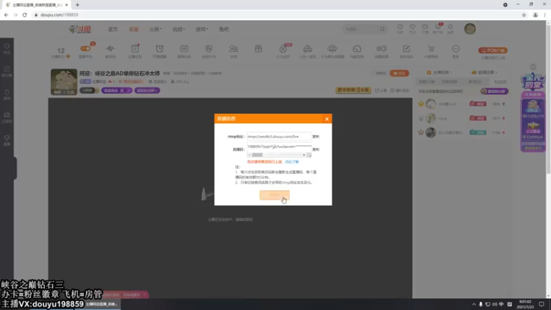The image size is (551, 310).
Task: Open the user avatar in header
Action: [x=470, y=29]
